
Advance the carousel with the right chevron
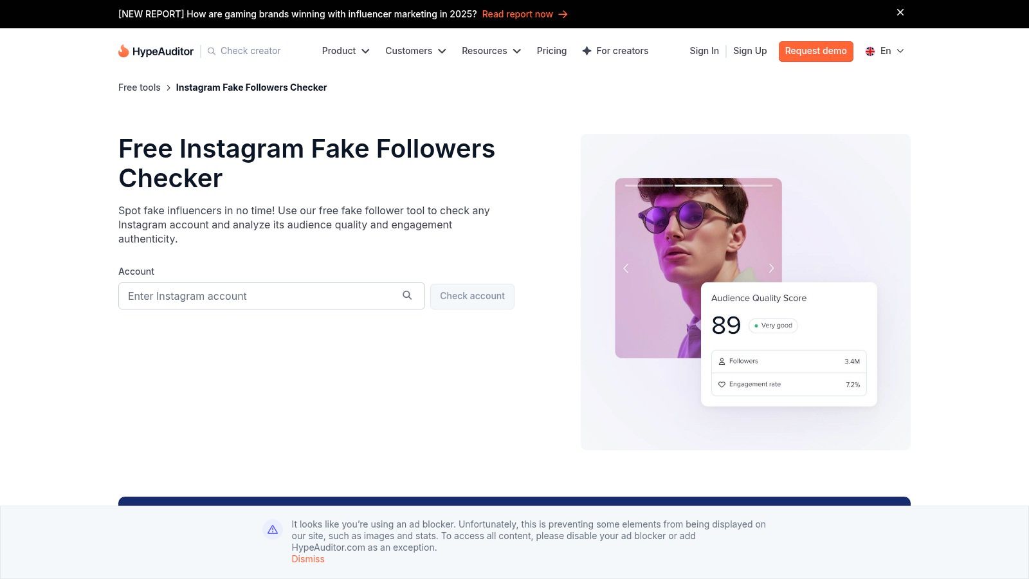pos(771,268)
